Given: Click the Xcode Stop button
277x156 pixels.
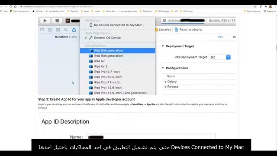Looking at the screenshot, I should 57,21.
